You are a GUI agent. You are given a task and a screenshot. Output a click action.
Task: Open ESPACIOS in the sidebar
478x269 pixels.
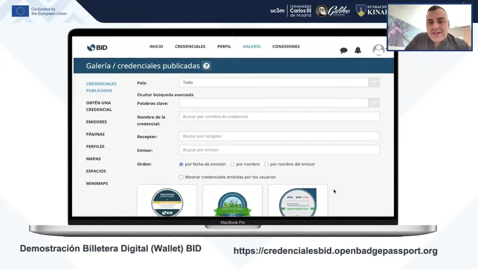[96, 171]
